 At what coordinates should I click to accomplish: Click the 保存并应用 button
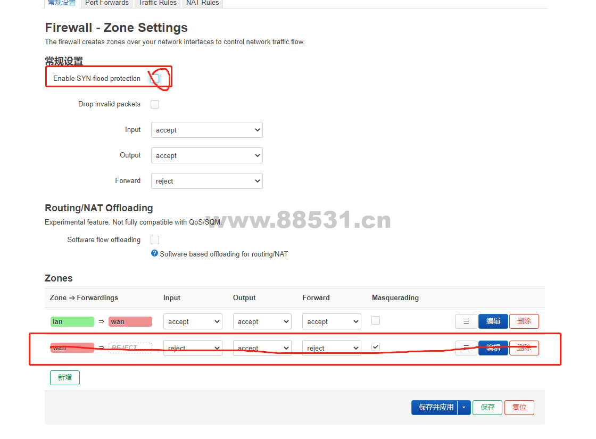pyautogui.click(x=435, y=408)
